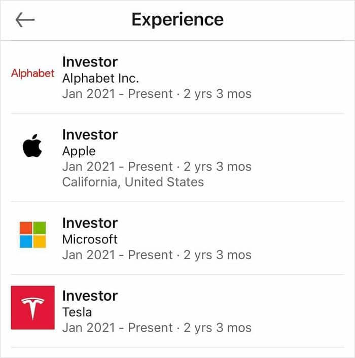
Task: Tap the date range under Microsoft
Action: (157, 255)
